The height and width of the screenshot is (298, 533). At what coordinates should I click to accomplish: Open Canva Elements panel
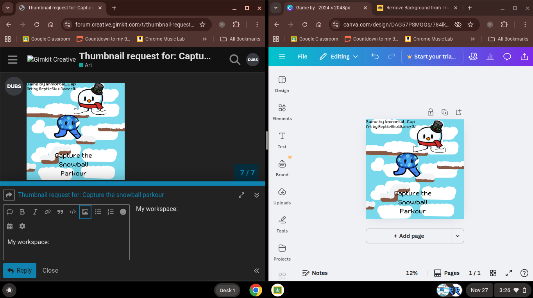tap(282, 112)
